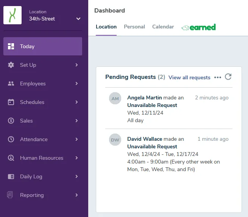Click the Set Up gear icon
The height and width of the screenshot is (217, 248).
coord(11,65)
